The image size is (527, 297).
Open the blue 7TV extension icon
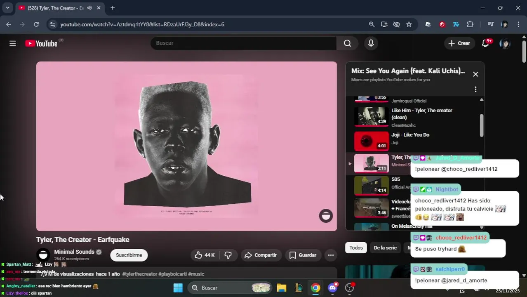[456, 24]
